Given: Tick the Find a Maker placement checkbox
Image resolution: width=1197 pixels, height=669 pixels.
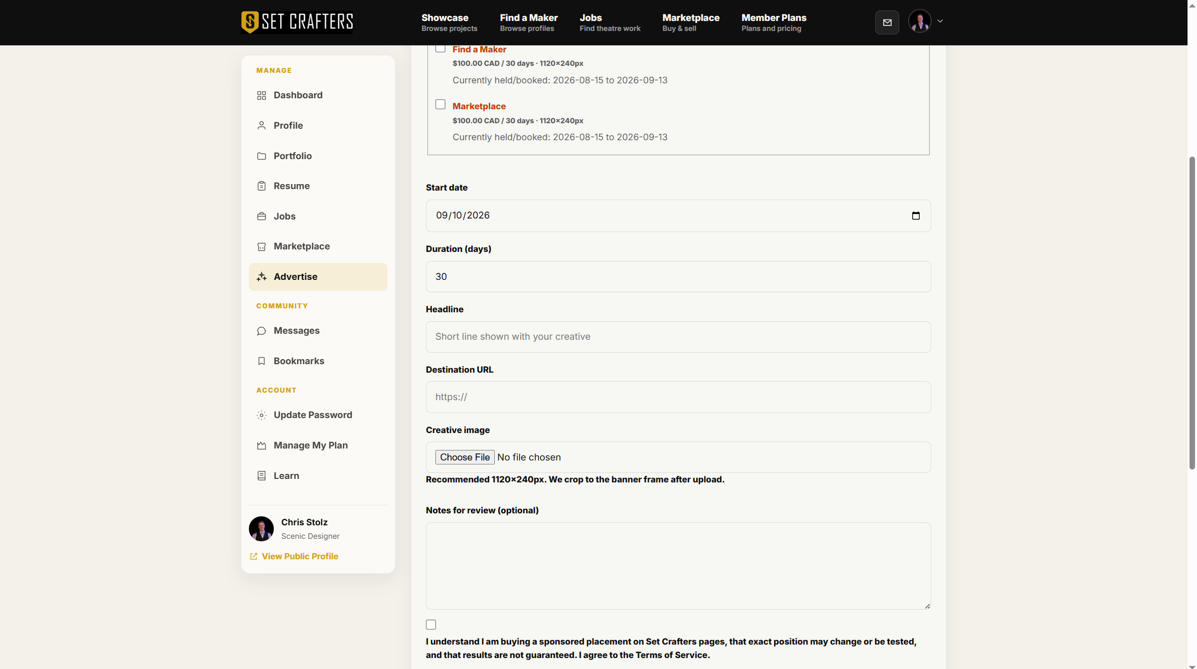Looking at the screenshot, I should coord(440,48).
